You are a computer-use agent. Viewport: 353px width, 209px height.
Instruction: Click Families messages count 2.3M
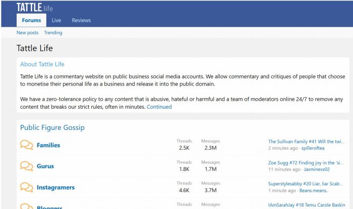tap(210, 148)
